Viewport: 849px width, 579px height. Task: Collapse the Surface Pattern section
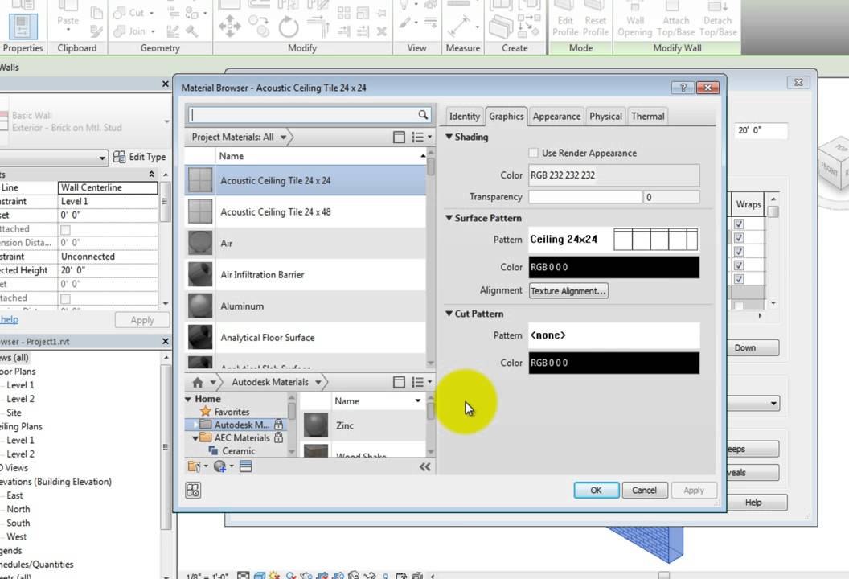449,218
